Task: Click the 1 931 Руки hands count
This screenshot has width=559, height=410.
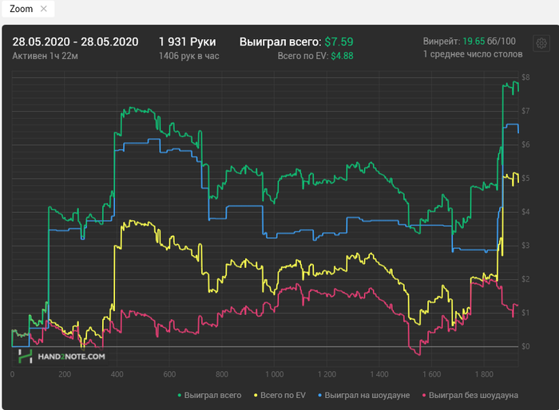Action: pyautogui.click(x=188, y=41)
